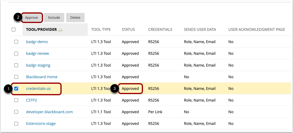Check the Blackboard Home row checkbox

pyautogui.click(x=16, y=77)
